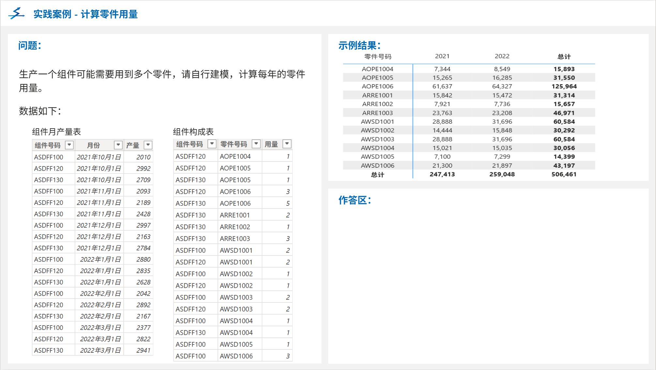Click the production value 2941 cell

point(143,350)
